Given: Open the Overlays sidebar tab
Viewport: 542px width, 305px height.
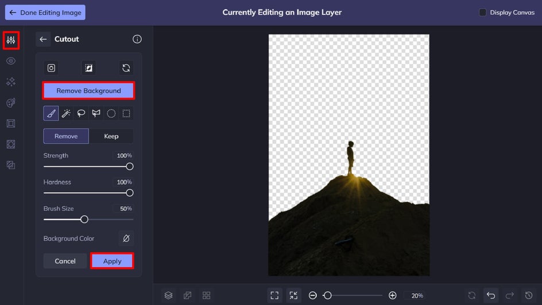Looking at the screenshot, I should [11, 144].
